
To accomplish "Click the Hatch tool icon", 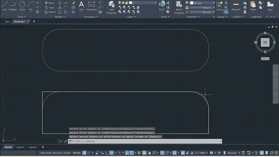I will [37, 12].
